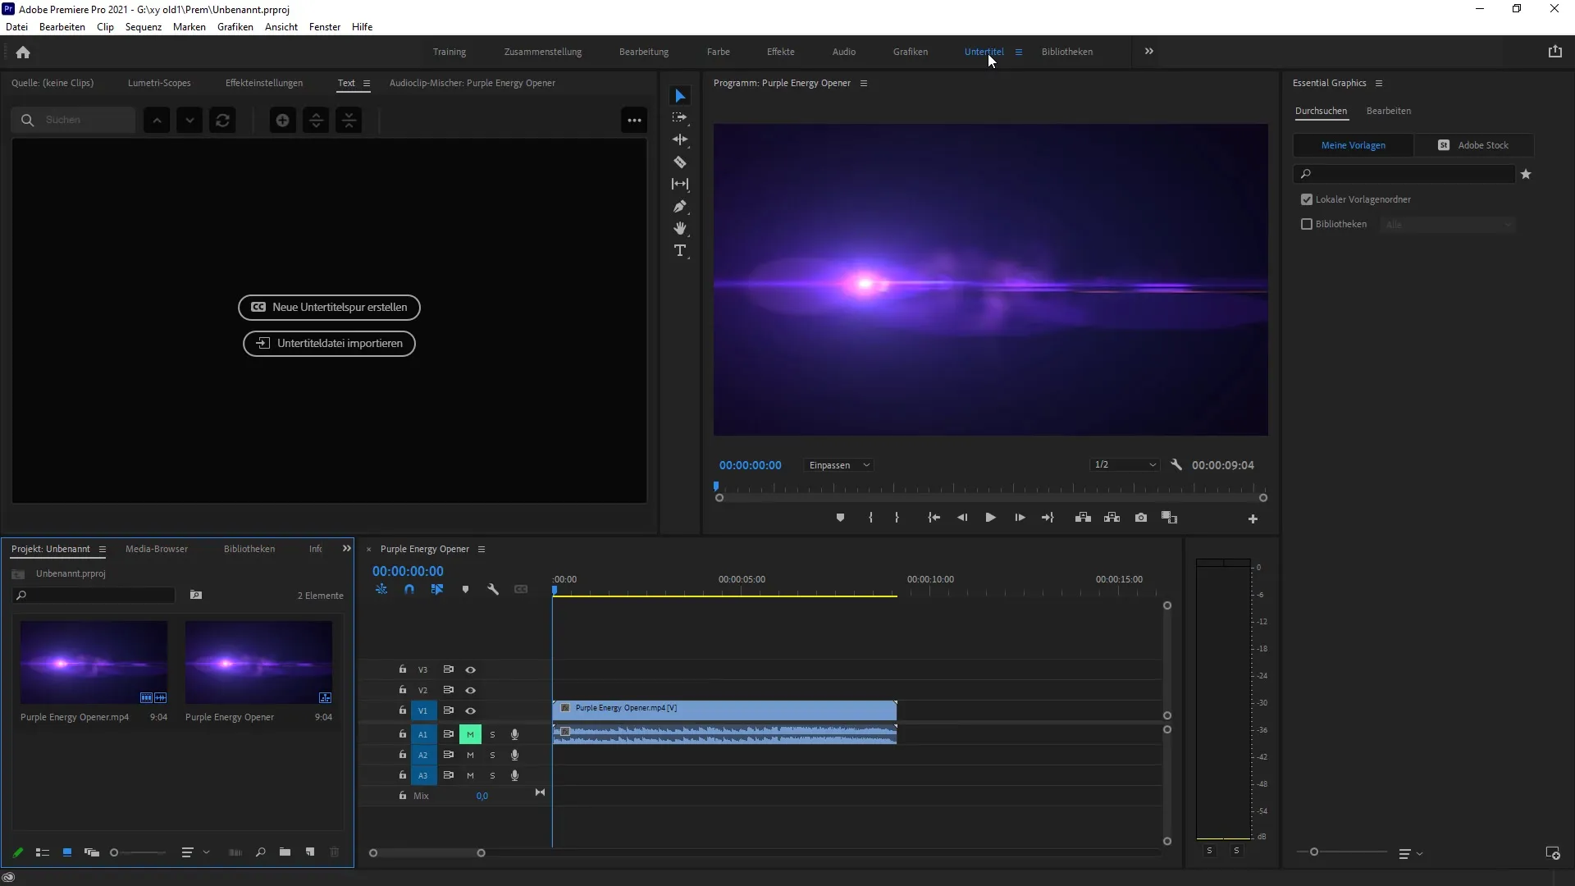This screenshot has height=886, width=1575.
Task: Click Export Frame camera icon
Action: (x=1141, y=518)
